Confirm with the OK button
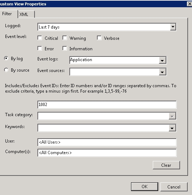 (144, 187)
